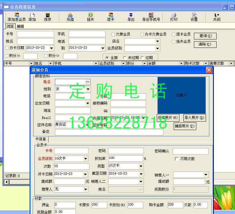
Task: Click the 添加 toolbar icon
Action: point(32,17)
